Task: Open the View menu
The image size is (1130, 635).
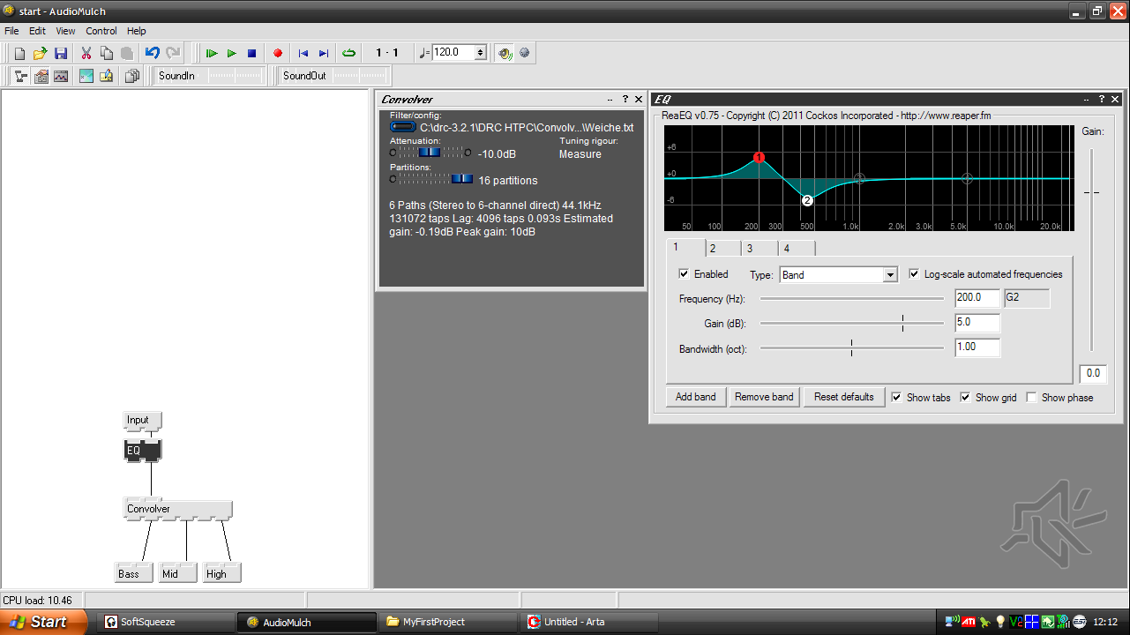Action: pos(66,31)
